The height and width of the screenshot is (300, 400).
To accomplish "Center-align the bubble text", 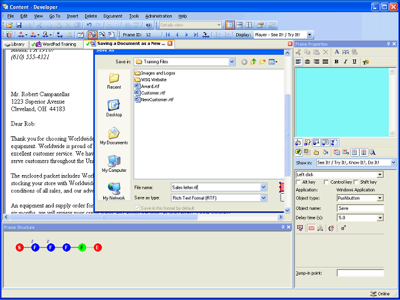I will pos(307,62).
